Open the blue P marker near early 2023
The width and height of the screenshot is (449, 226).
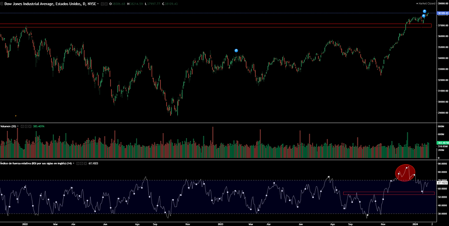[x=236, y=50]
